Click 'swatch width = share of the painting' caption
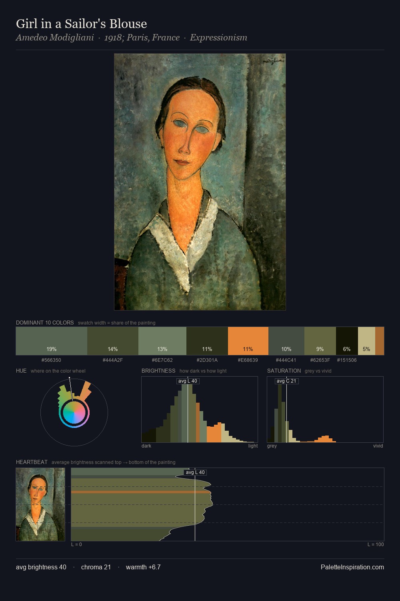This screenshot has width=400, height=601. 117,323
